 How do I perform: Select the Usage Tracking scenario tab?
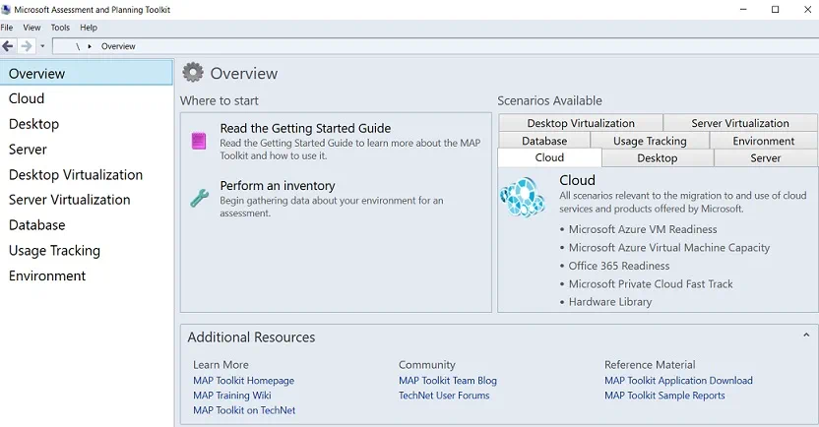point(650,141)
